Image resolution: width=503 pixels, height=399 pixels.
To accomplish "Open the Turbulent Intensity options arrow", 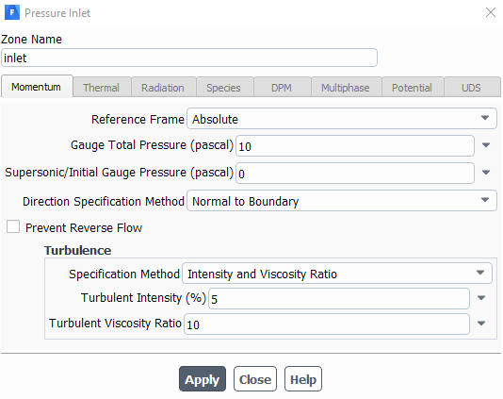I will click(x=481, y=298).
